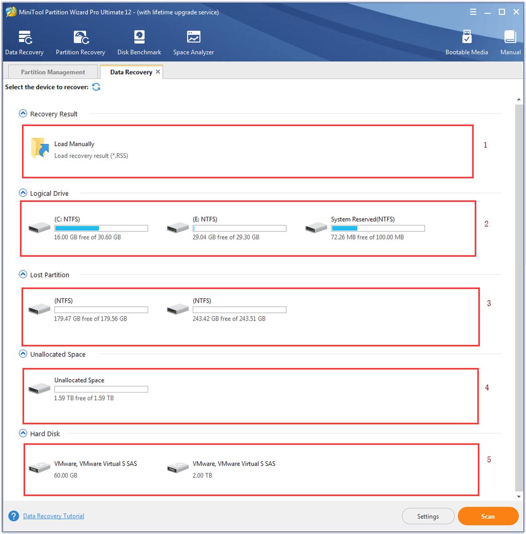Click the MiniTool app logo in the title bar
The image size is (526, 534).
click(x=11, y=12)
